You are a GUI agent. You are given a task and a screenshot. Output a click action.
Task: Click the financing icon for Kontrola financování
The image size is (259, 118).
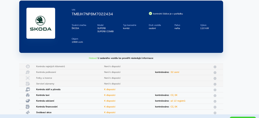pyautogui.click(x=28, y=107)
